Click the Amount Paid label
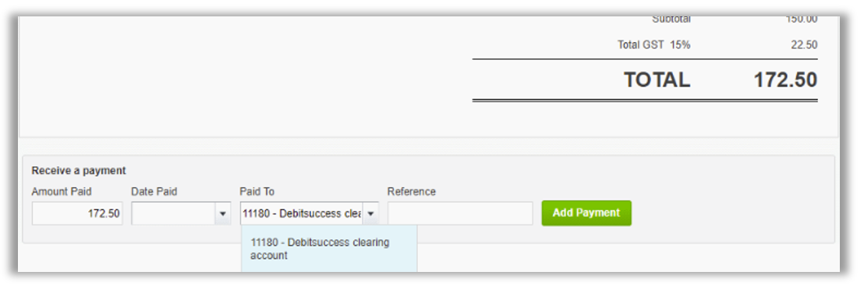The height and width of the screenshot is (293, 864). (62, 192)
